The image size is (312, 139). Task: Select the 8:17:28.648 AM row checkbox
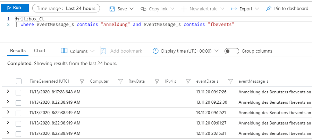point(19,92)
